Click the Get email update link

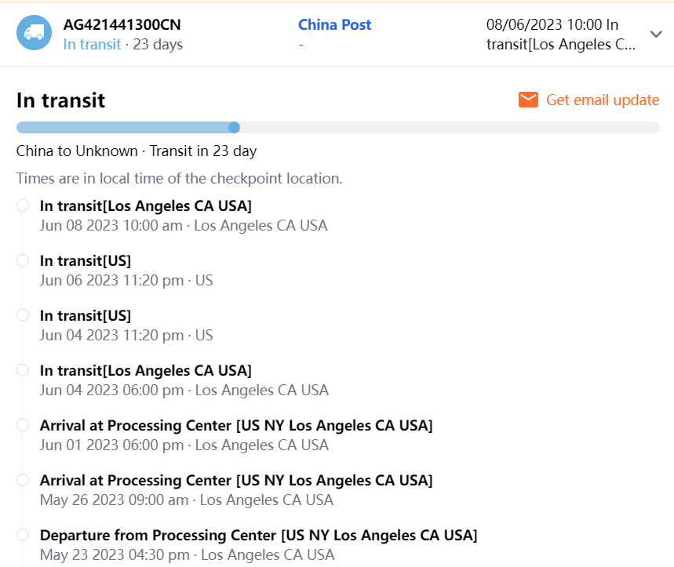[x=603, y=100]
